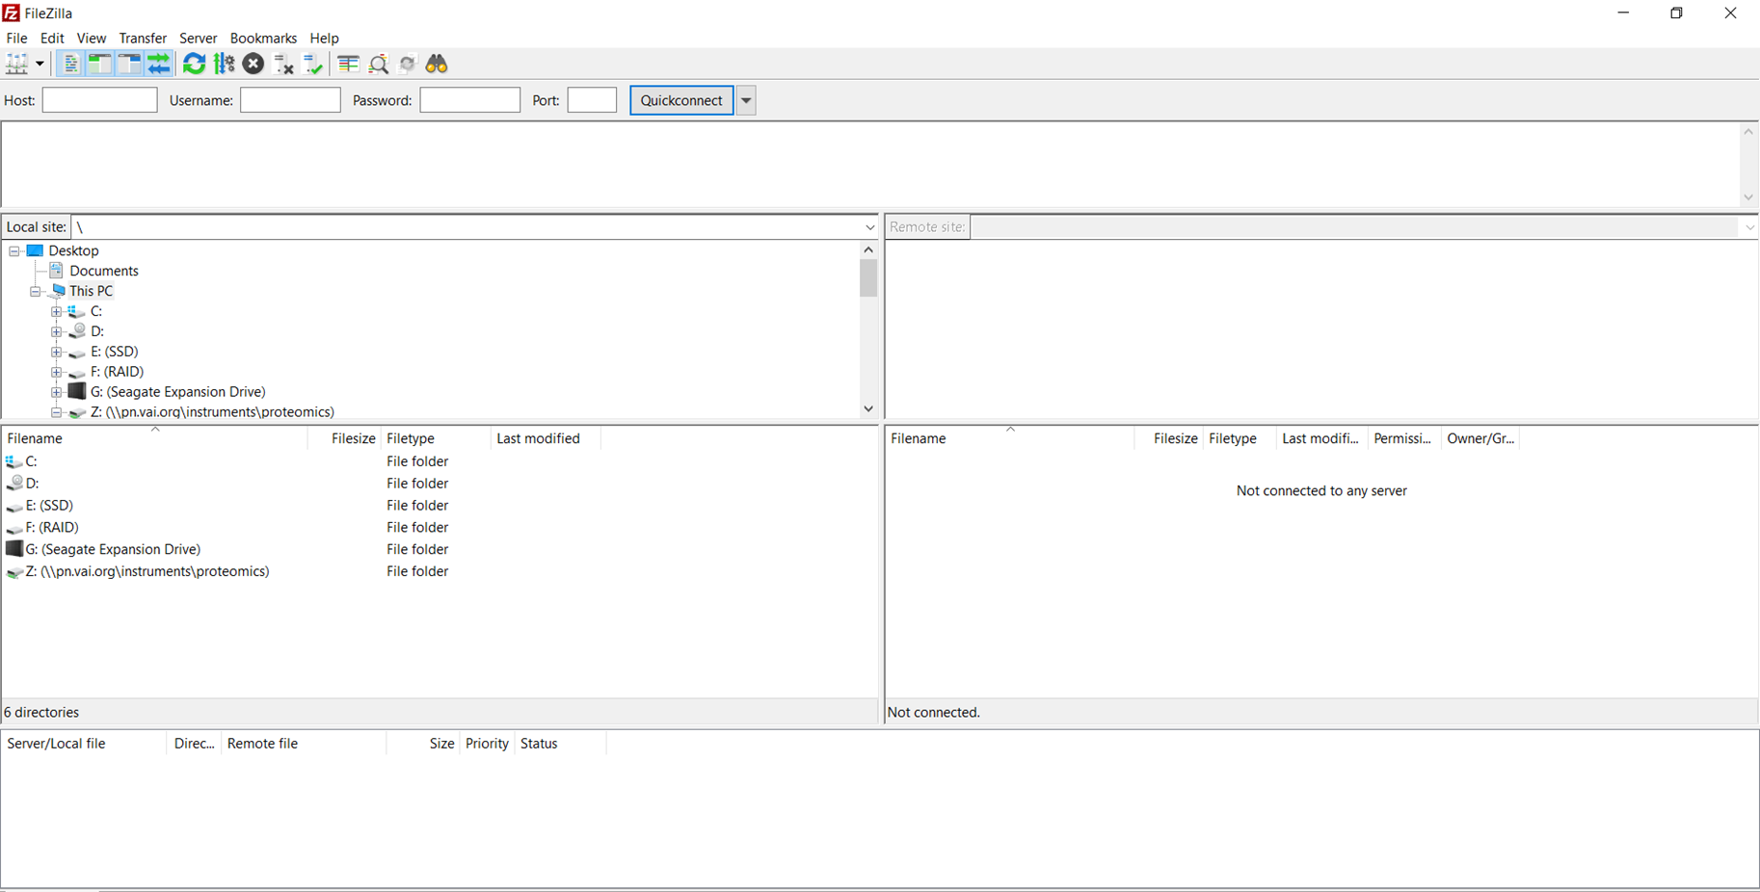Toggle transfer queue display
This screenshot has width=1760, height=892.
159,64
